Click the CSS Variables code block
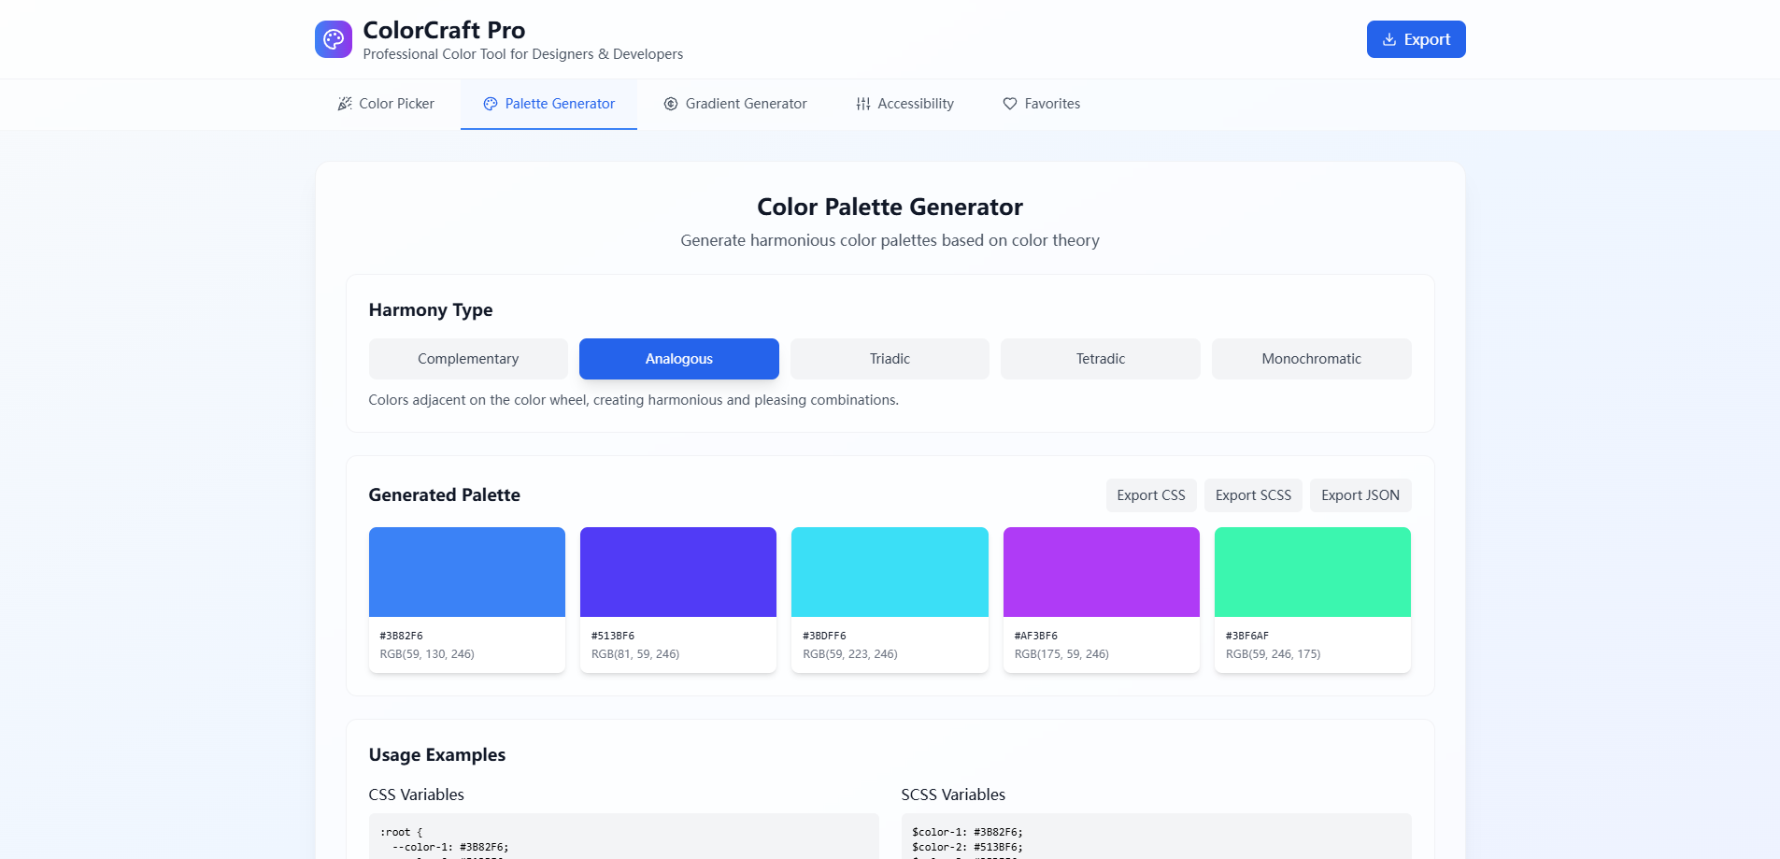Screen dimensions: 1780x859 tap(623, 836)
